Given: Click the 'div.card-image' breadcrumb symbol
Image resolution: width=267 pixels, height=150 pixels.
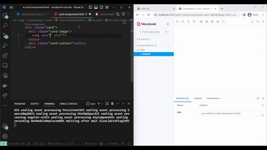Looking at the screenshot, I should click(116, 20).
